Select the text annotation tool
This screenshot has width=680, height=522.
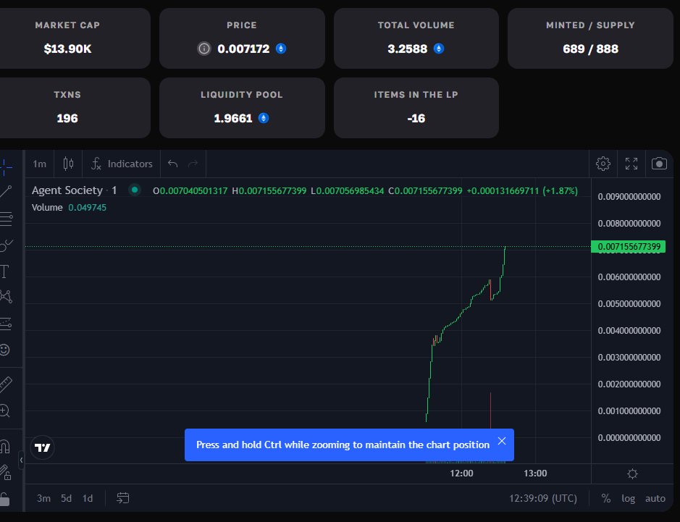(x=4, y=271)
